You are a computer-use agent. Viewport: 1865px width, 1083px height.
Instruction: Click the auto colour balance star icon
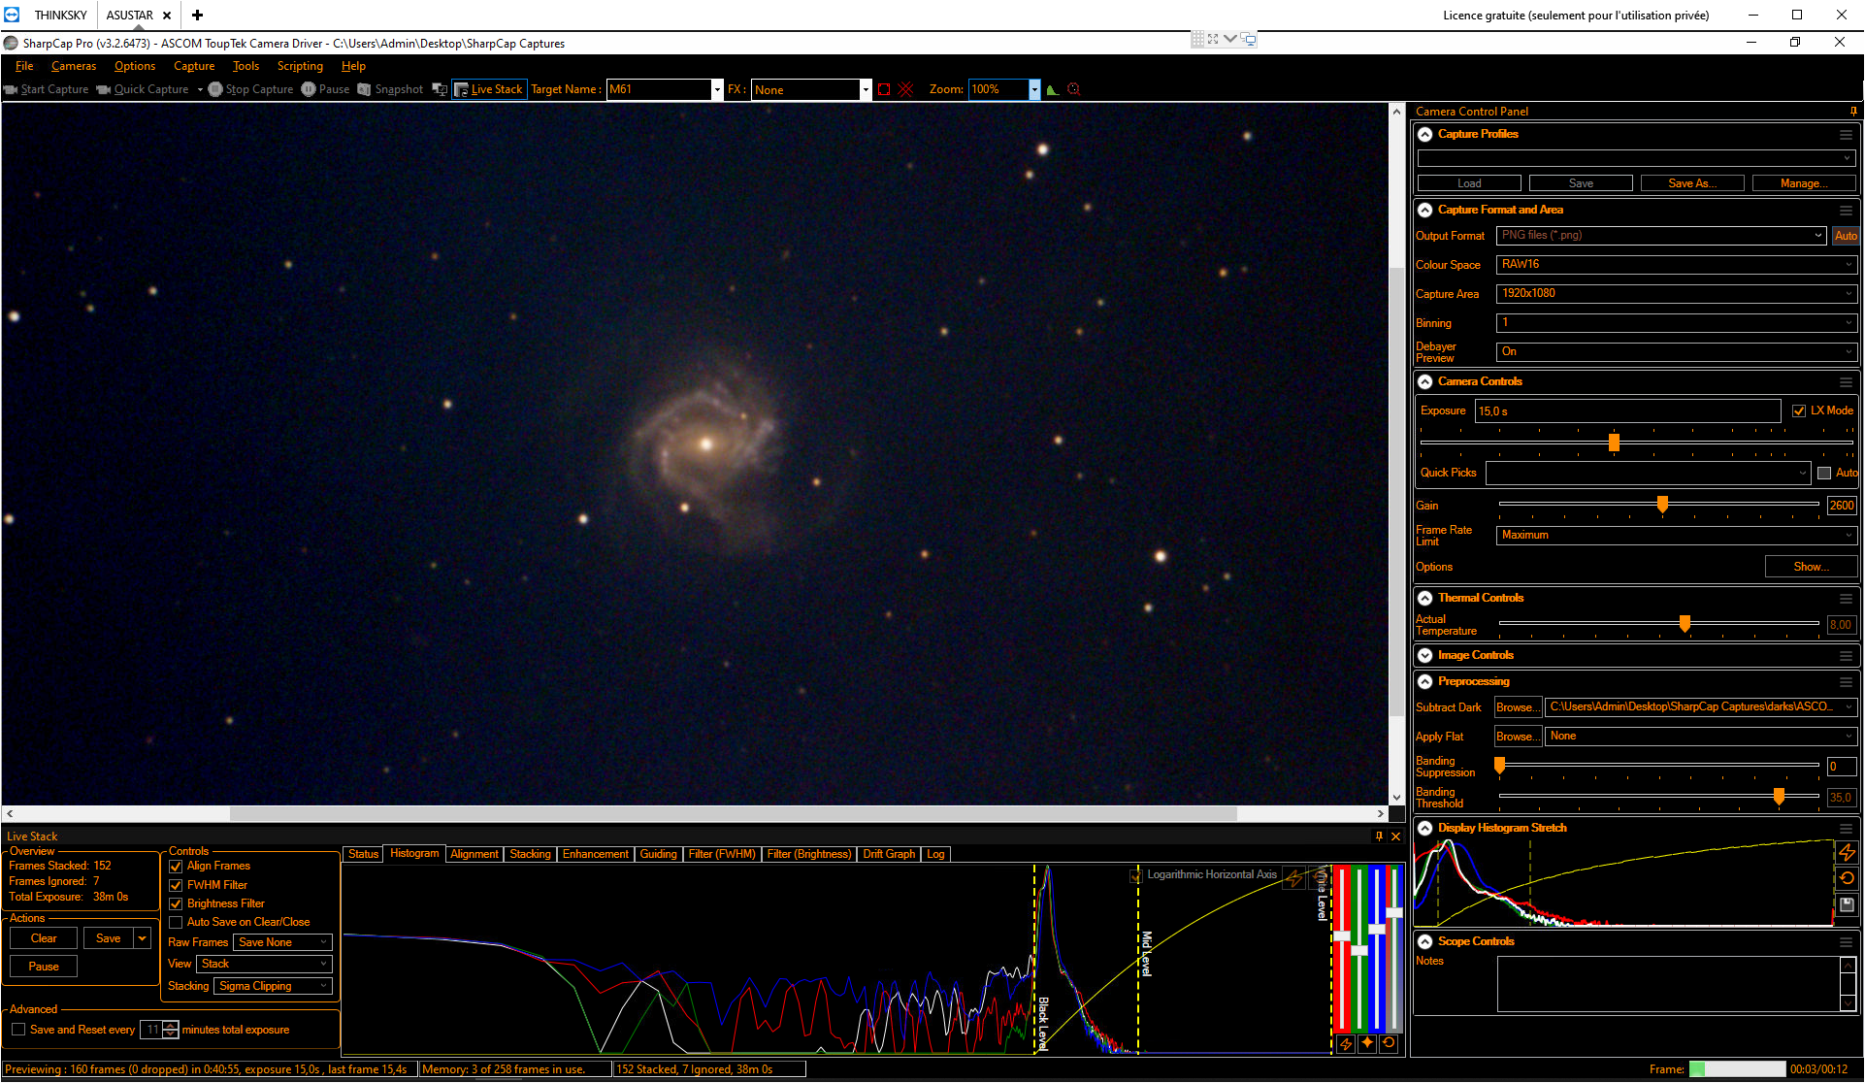click(1367, 1043)
